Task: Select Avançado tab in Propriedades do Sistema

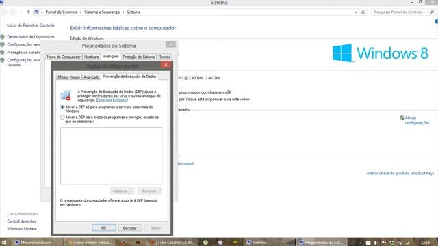Action: (111, 56)
